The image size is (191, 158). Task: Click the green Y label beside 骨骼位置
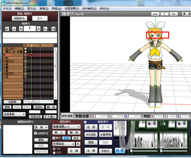click(x=110, y=116)
